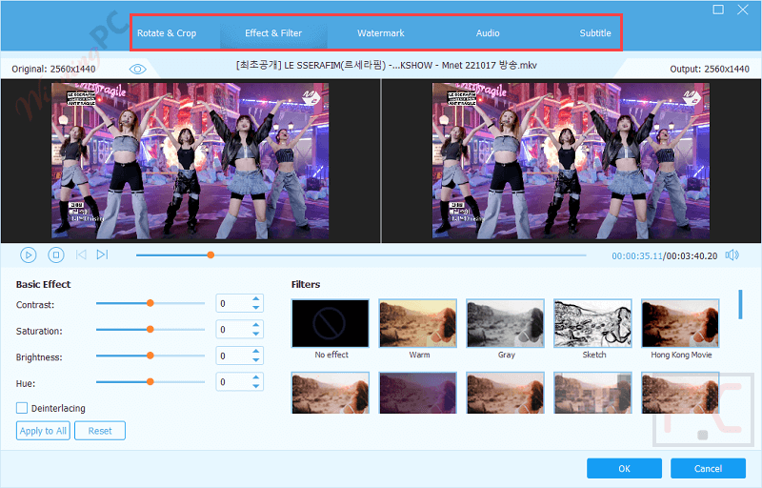Click the Output: 2560x1440 label
762x488 pixels.
click(710, 69)
